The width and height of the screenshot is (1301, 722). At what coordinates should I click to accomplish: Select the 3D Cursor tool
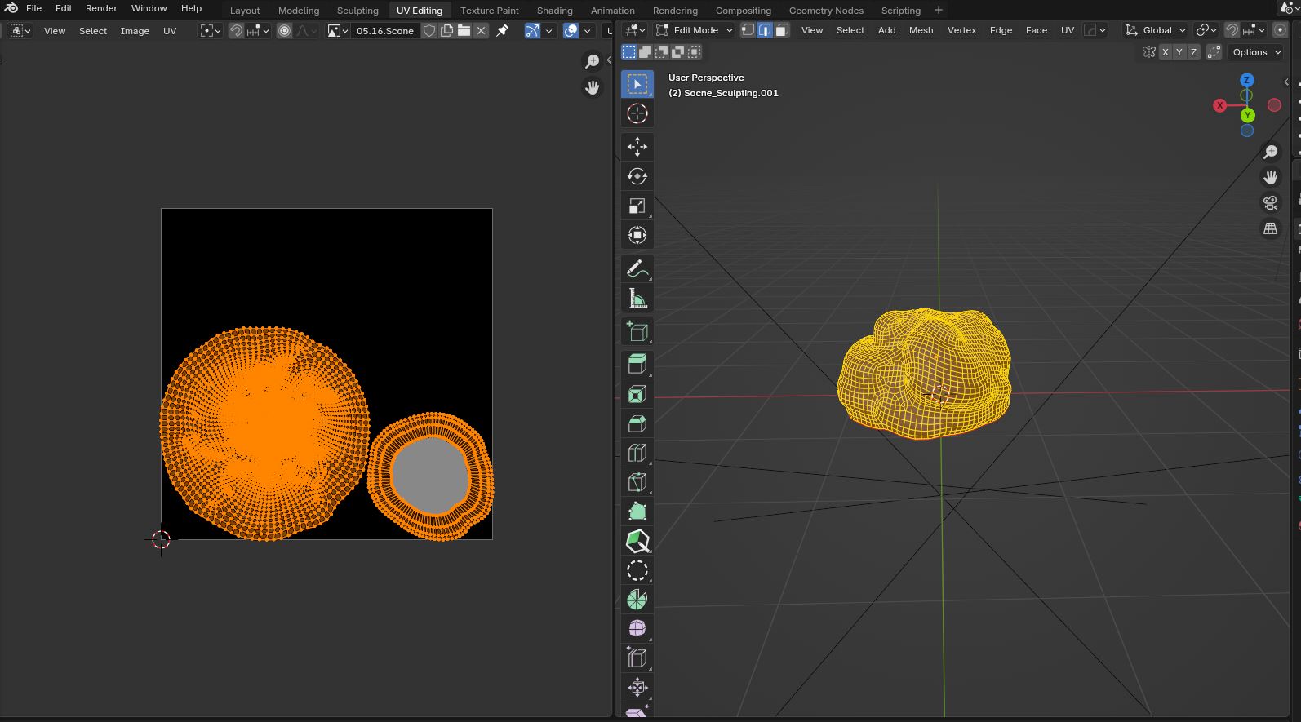point(637,113)
